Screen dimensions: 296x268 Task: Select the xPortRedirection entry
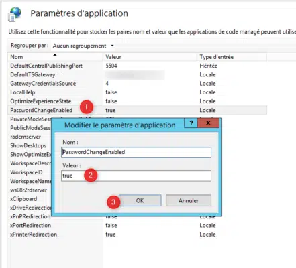pos(138,225)
